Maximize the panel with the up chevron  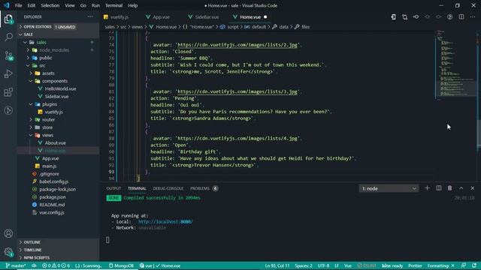[x=461, y=188]
